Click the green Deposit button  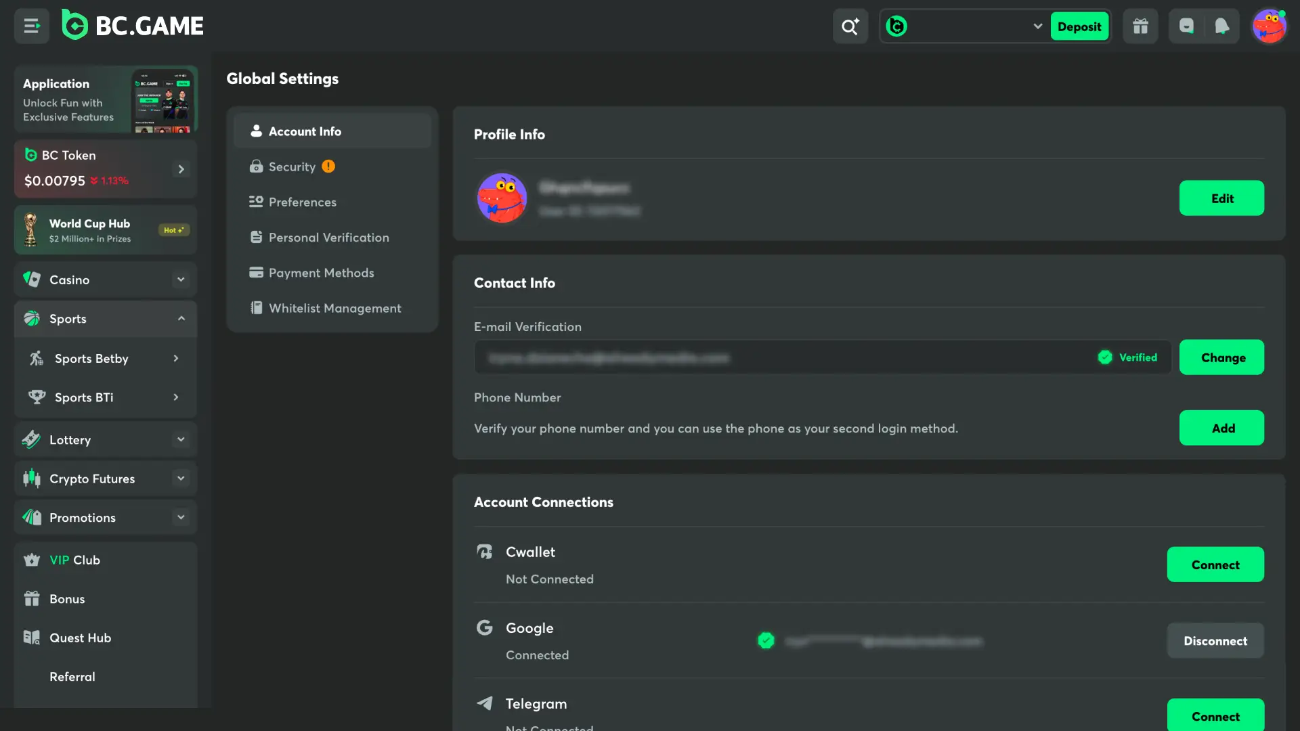click(x=1079, y=26)
